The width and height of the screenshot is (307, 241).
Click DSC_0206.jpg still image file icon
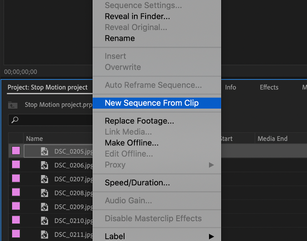44,165
